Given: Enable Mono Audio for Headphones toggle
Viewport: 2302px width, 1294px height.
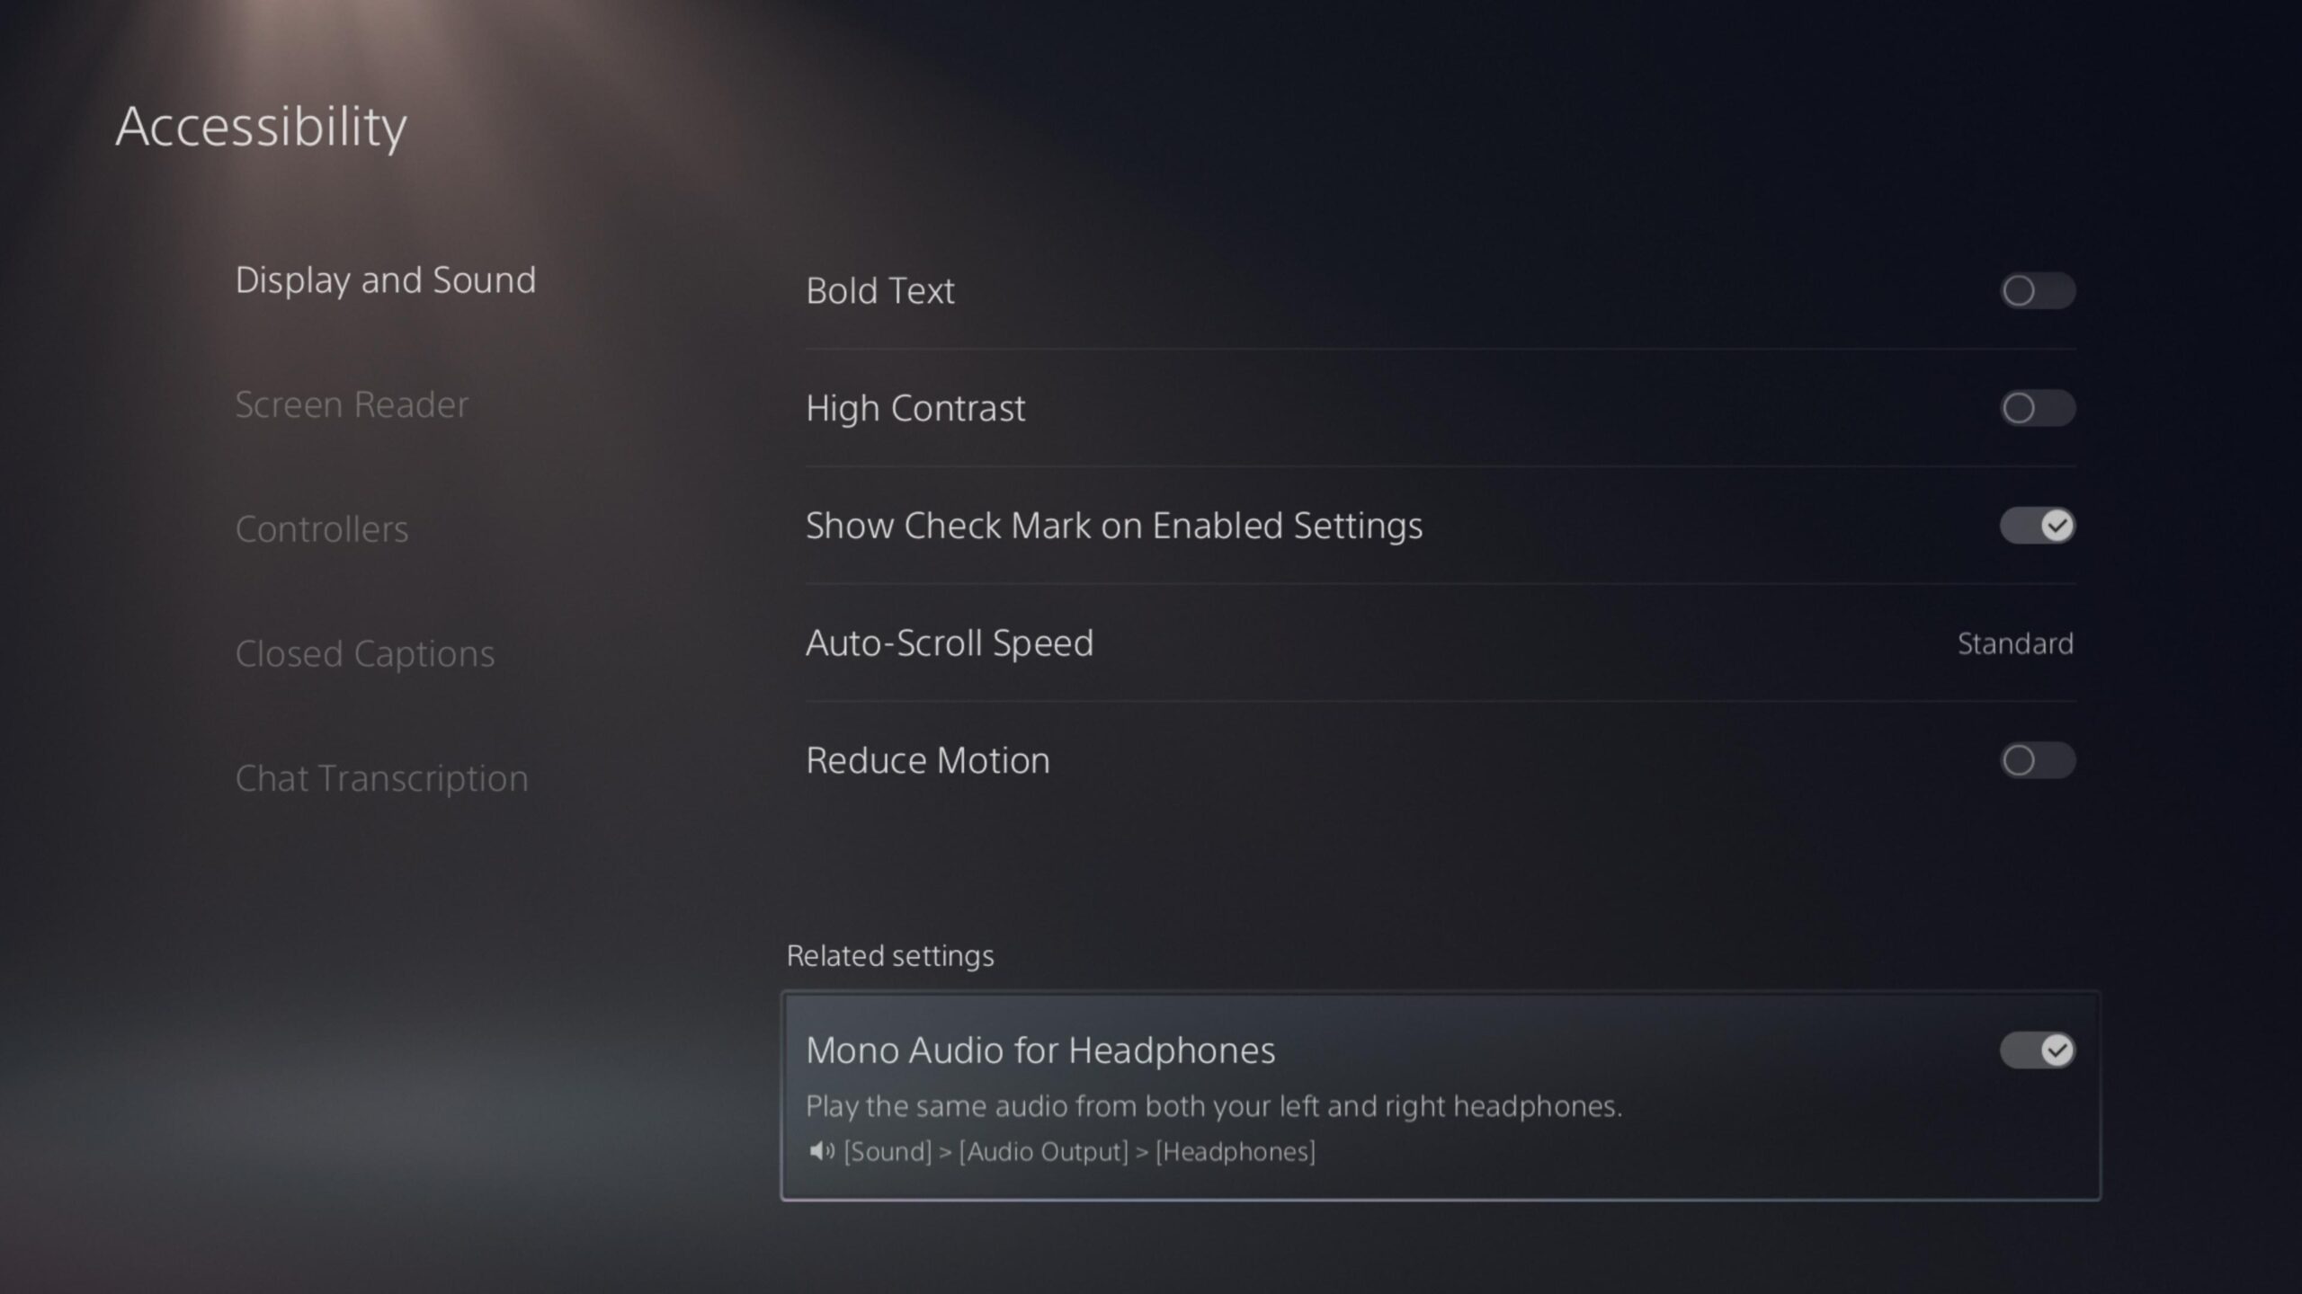Looking at the screenshot, I should (2038, 1049).
